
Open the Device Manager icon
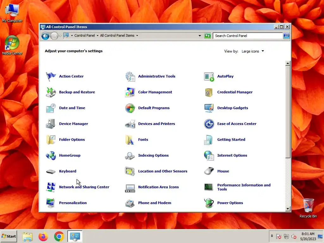[51, 124]
